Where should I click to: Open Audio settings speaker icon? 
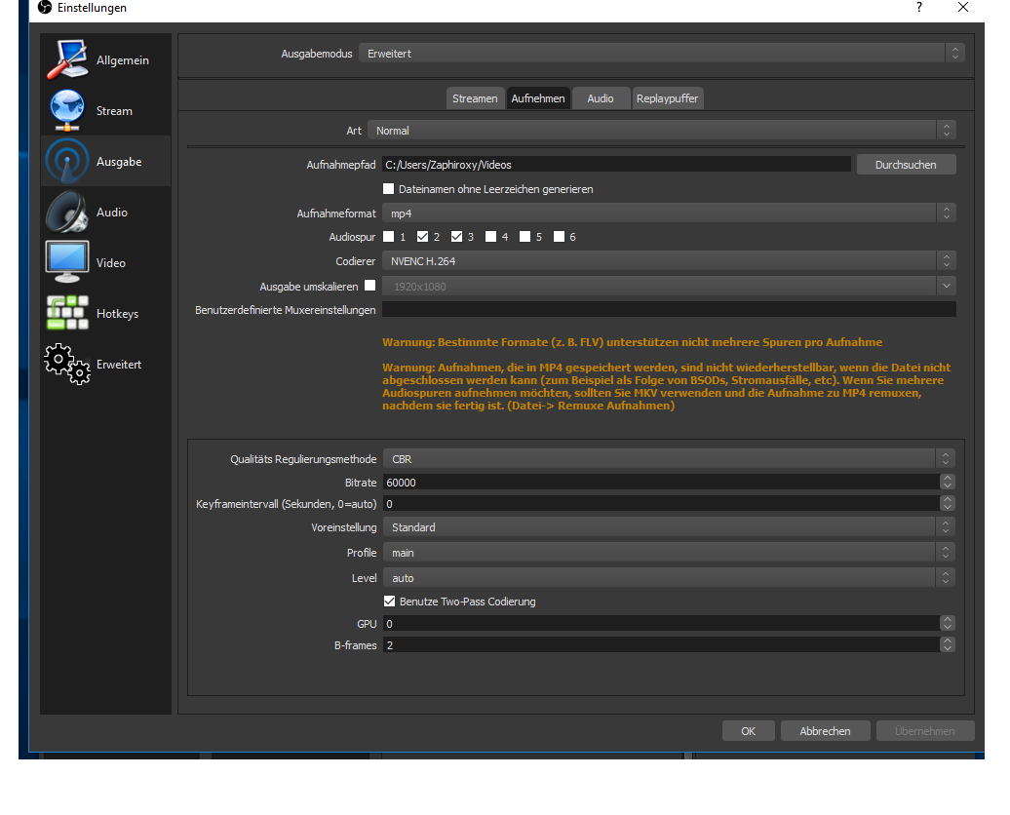pos(67,213)
